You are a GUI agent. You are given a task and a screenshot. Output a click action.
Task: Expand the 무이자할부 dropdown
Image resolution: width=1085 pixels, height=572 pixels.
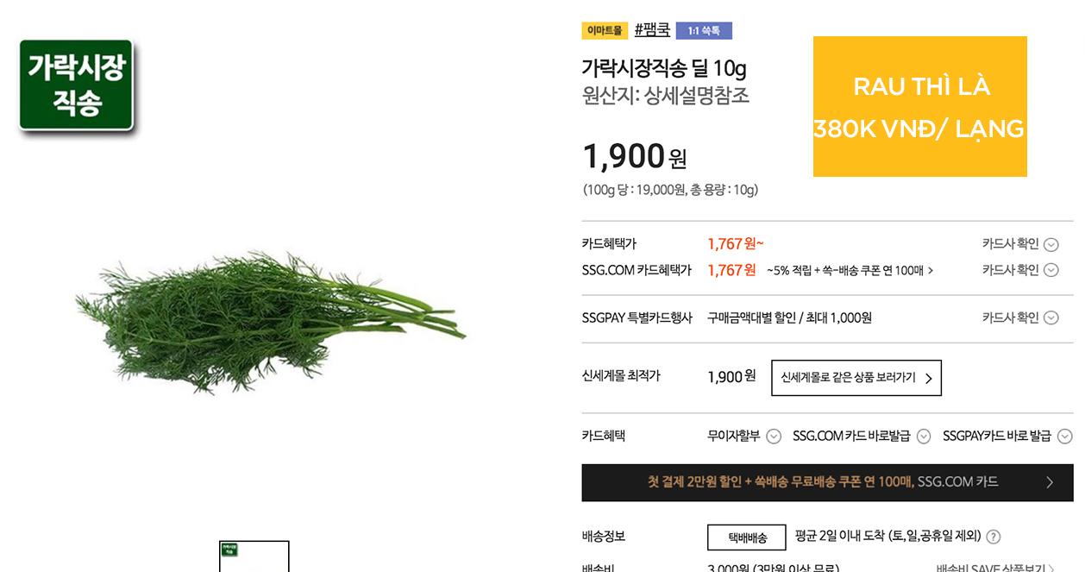[743, 436]
